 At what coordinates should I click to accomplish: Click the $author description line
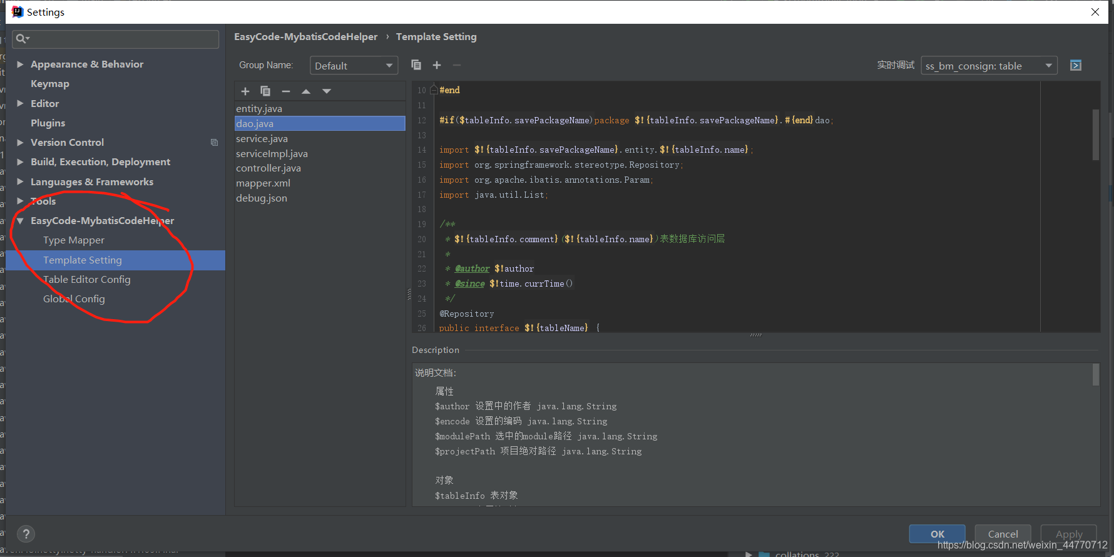click(x=526, y=406)
